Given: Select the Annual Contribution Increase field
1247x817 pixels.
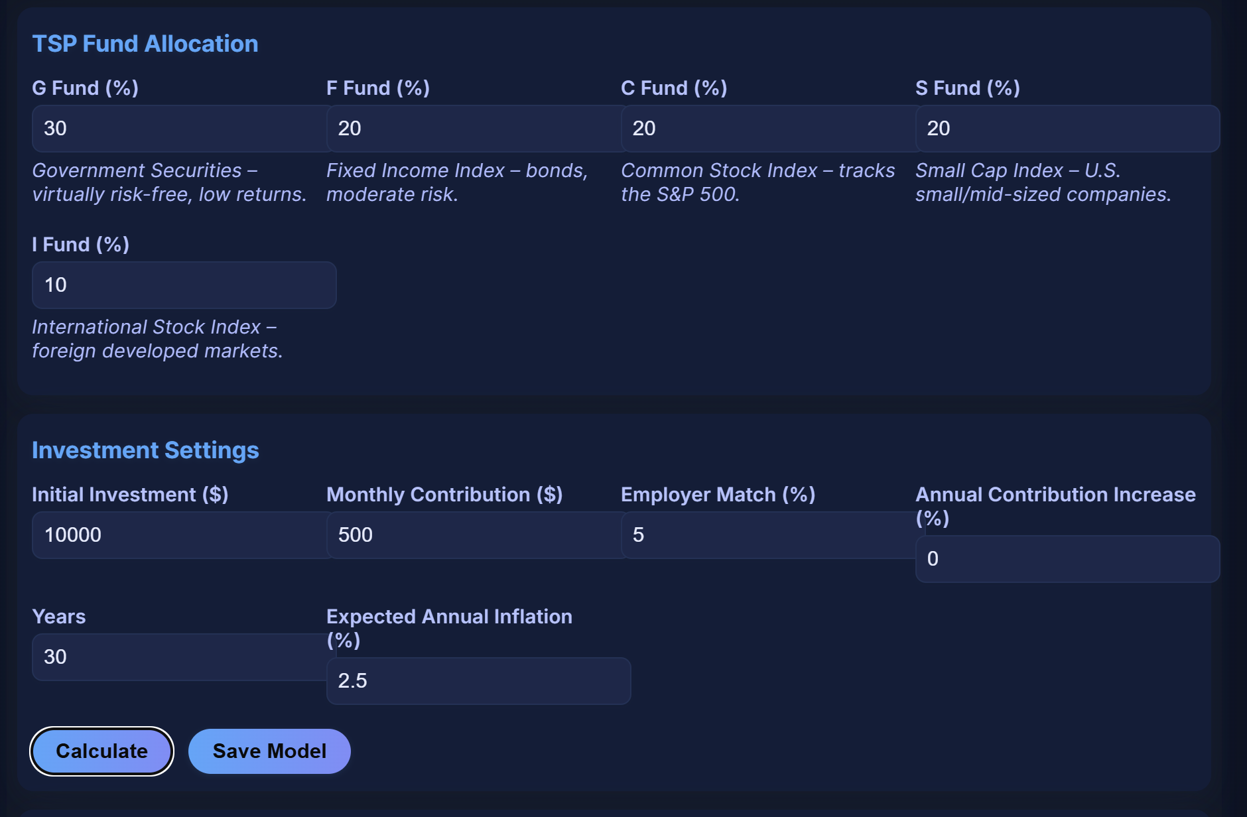Looking at the screenshot, I should pos(1067,559).
